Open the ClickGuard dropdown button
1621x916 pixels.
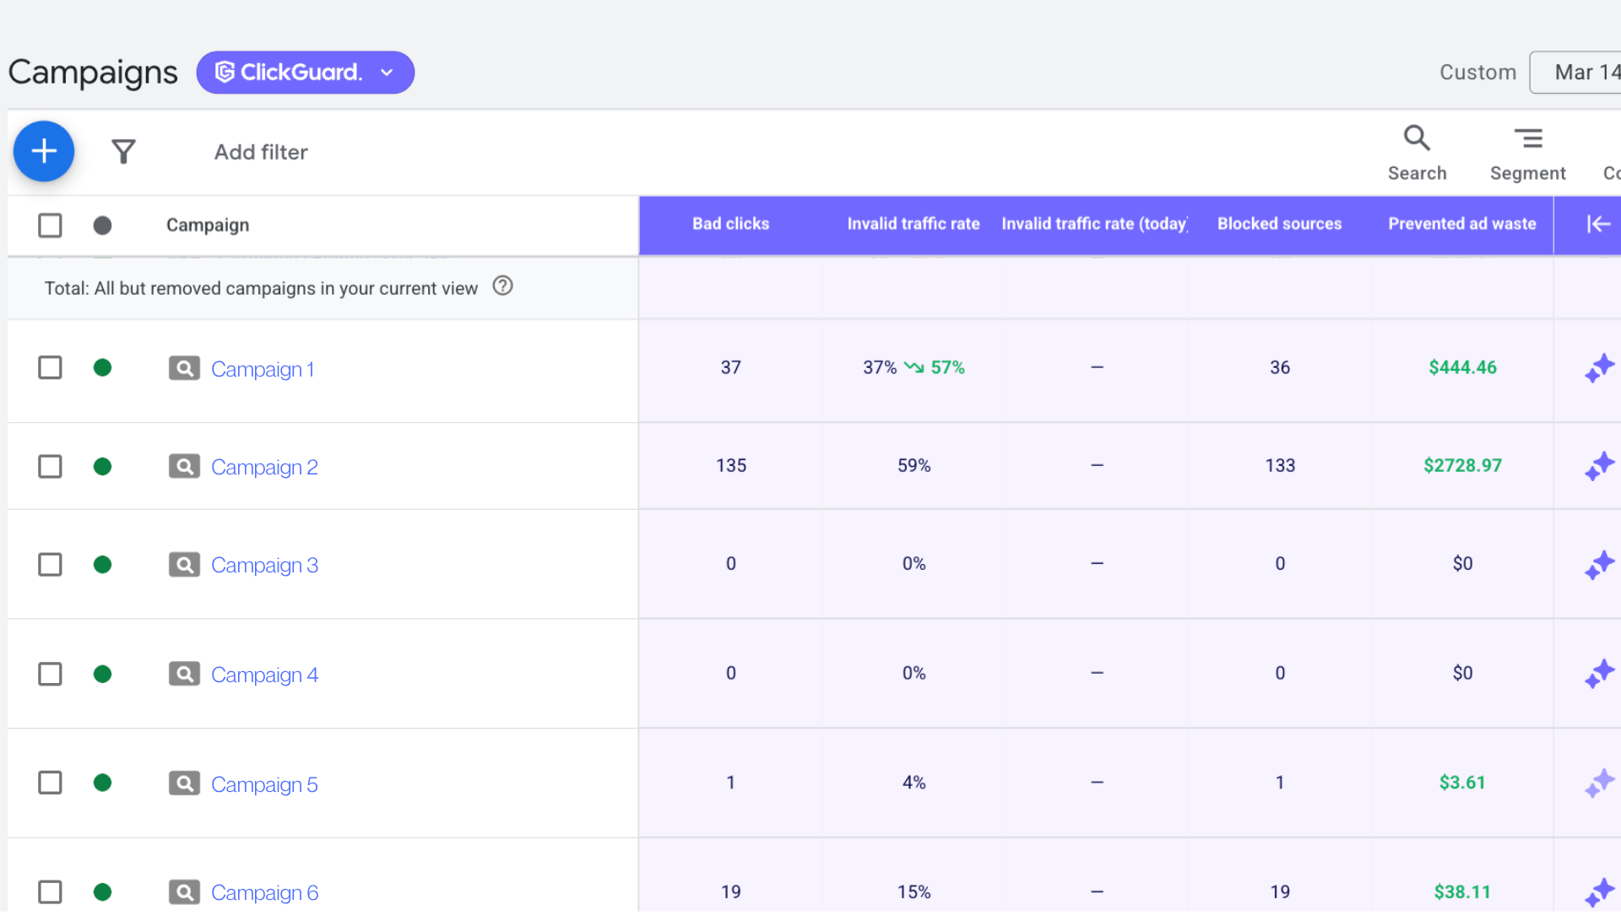click(x=305, y=73)
